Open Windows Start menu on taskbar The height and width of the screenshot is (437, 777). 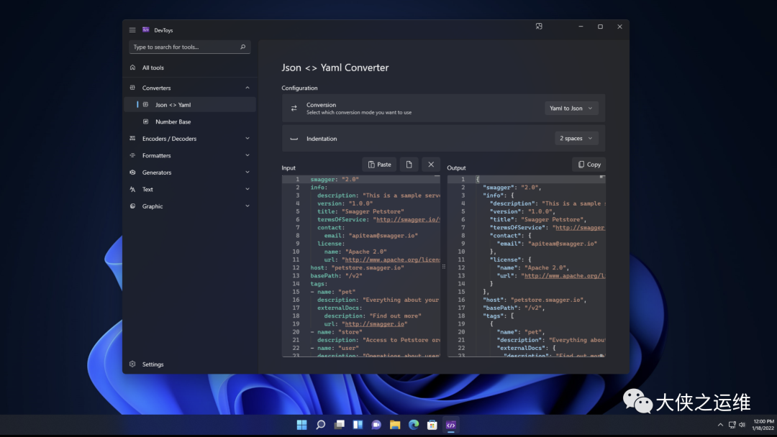pos(301,425)
